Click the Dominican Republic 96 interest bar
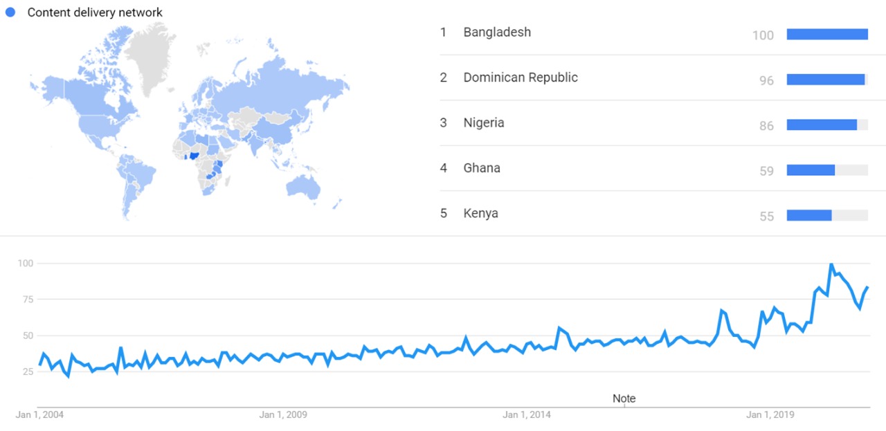The height and width of the screenshot is (431, 886). point(826,80)
